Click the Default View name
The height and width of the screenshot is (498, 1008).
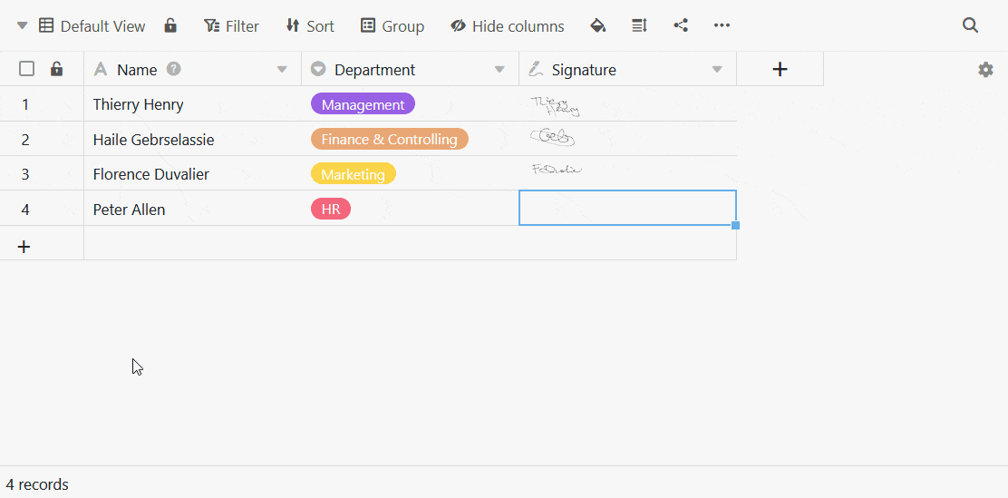point(102,26)
